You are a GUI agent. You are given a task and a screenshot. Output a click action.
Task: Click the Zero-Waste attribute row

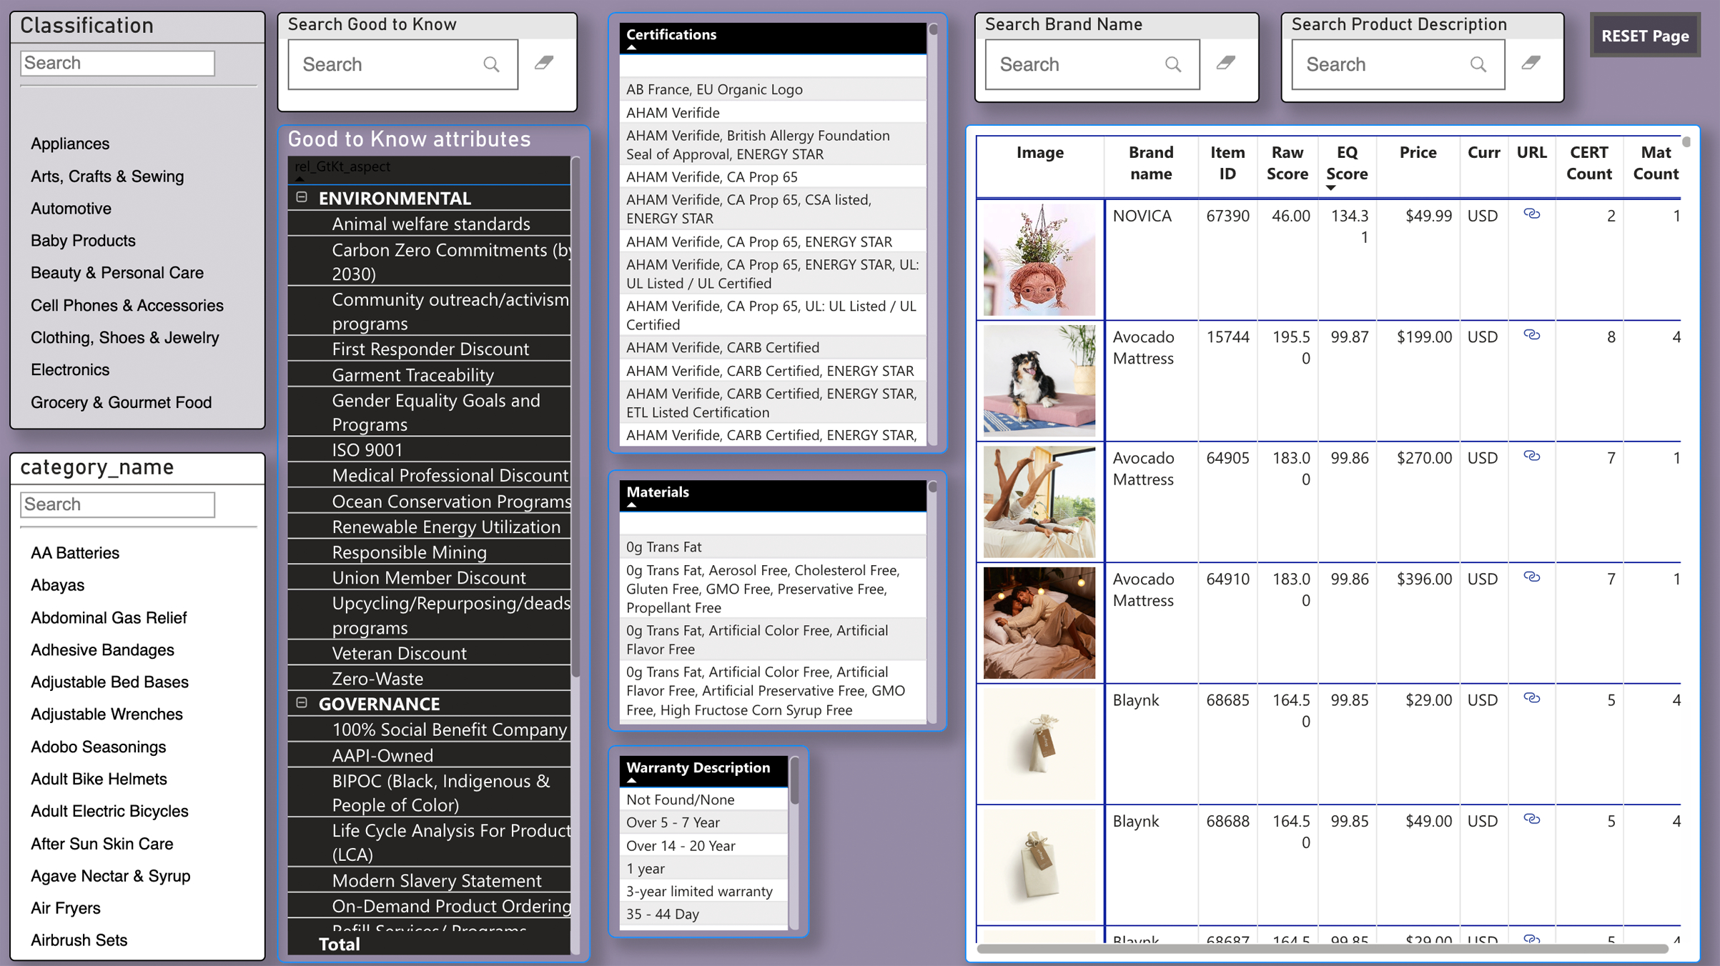point(377,678)
